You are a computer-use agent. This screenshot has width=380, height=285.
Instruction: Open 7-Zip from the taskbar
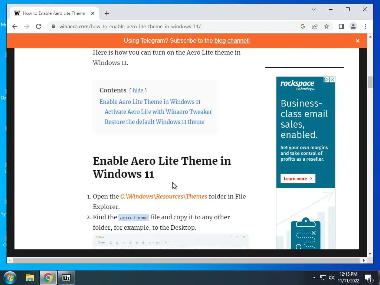pos(66,278)
